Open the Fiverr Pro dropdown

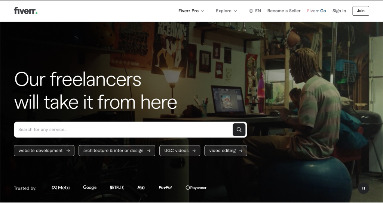click(191, 11)
